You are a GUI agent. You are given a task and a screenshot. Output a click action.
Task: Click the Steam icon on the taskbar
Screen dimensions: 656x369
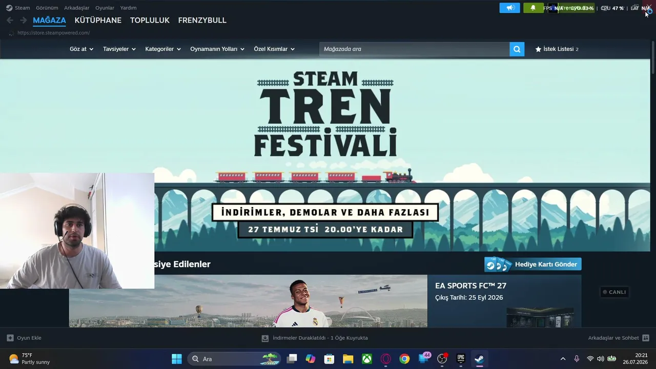(479, 359)
